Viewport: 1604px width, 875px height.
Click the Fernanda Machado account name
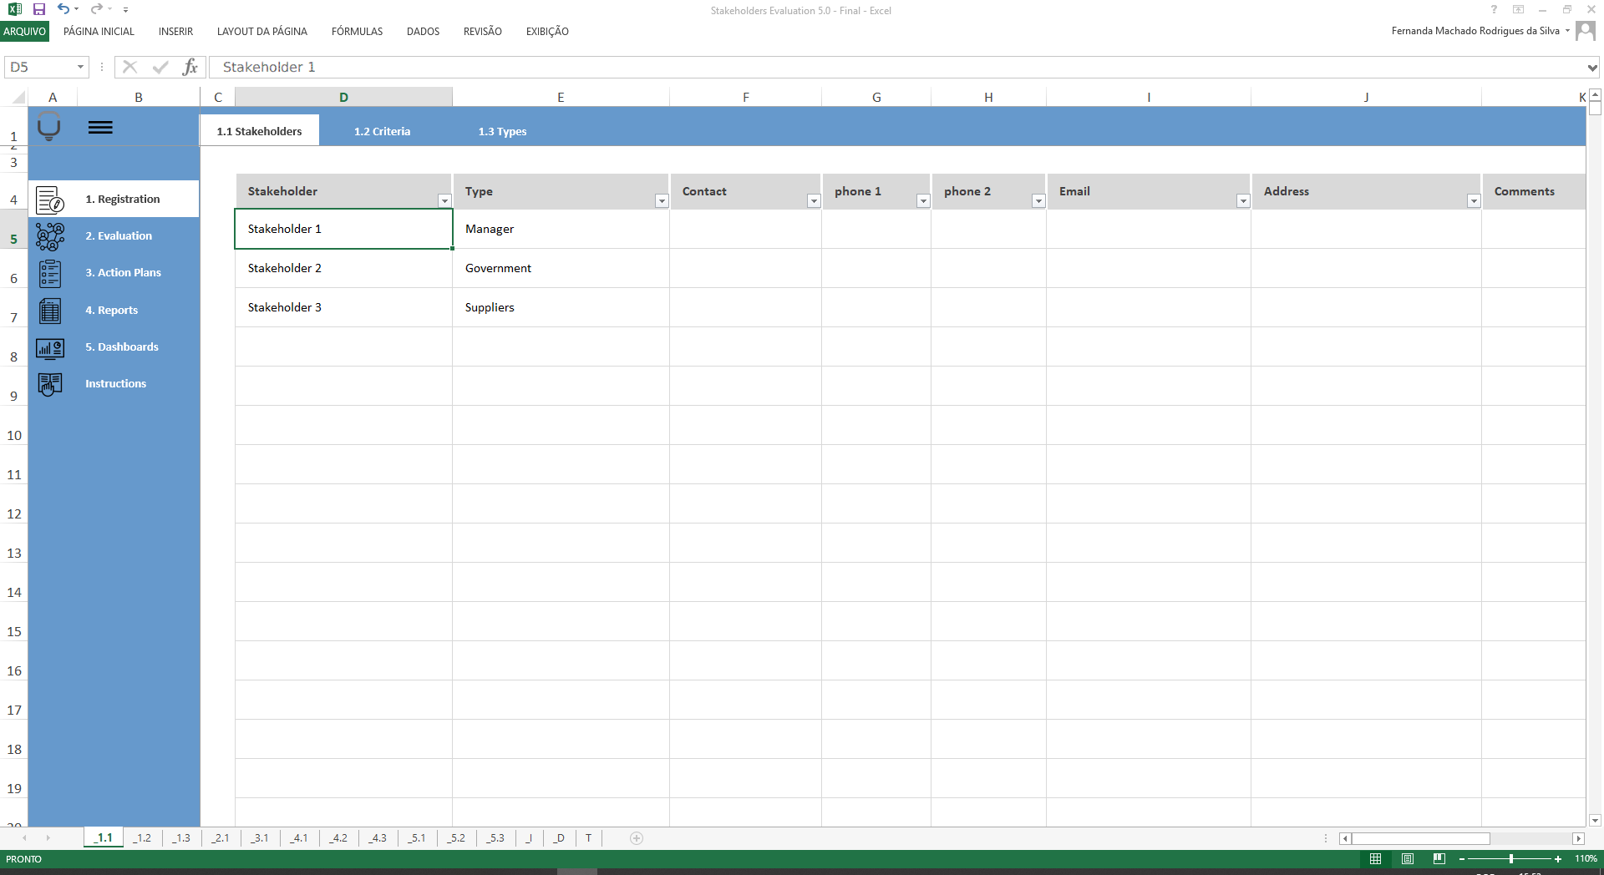pos(1475,30)
